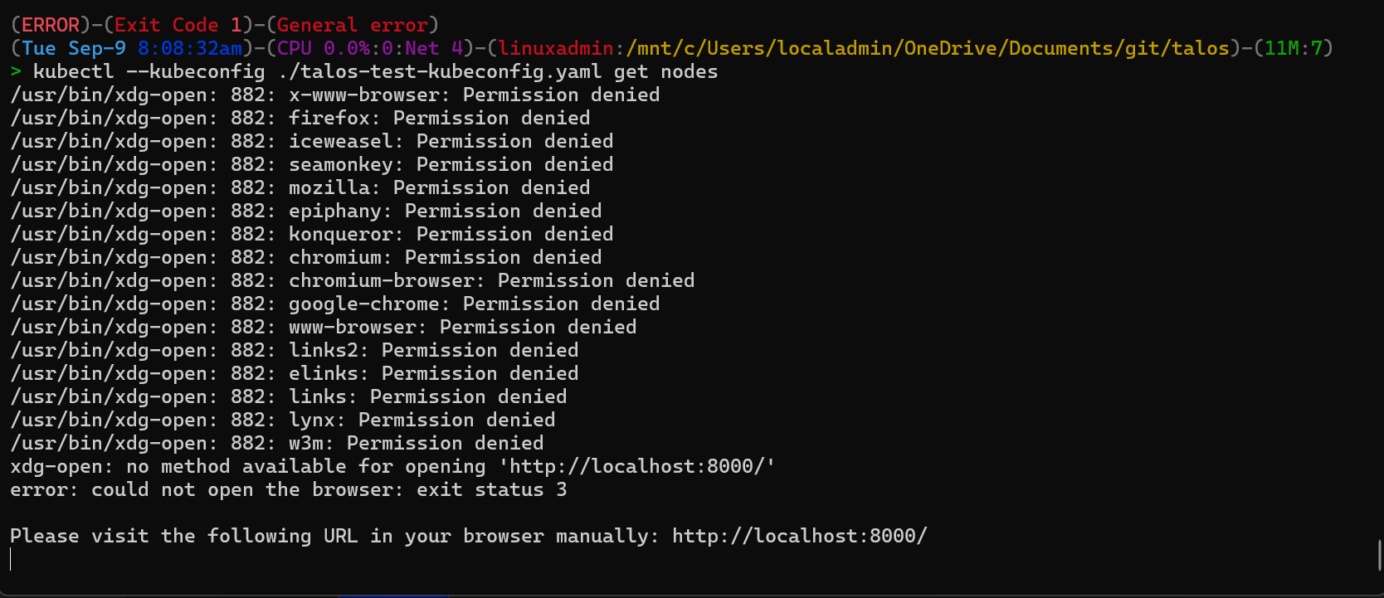Click the 'linuxadmin' username in prompt
Image resolution: width=1384 pixels, height=598 pixels.
click(555, 48)
